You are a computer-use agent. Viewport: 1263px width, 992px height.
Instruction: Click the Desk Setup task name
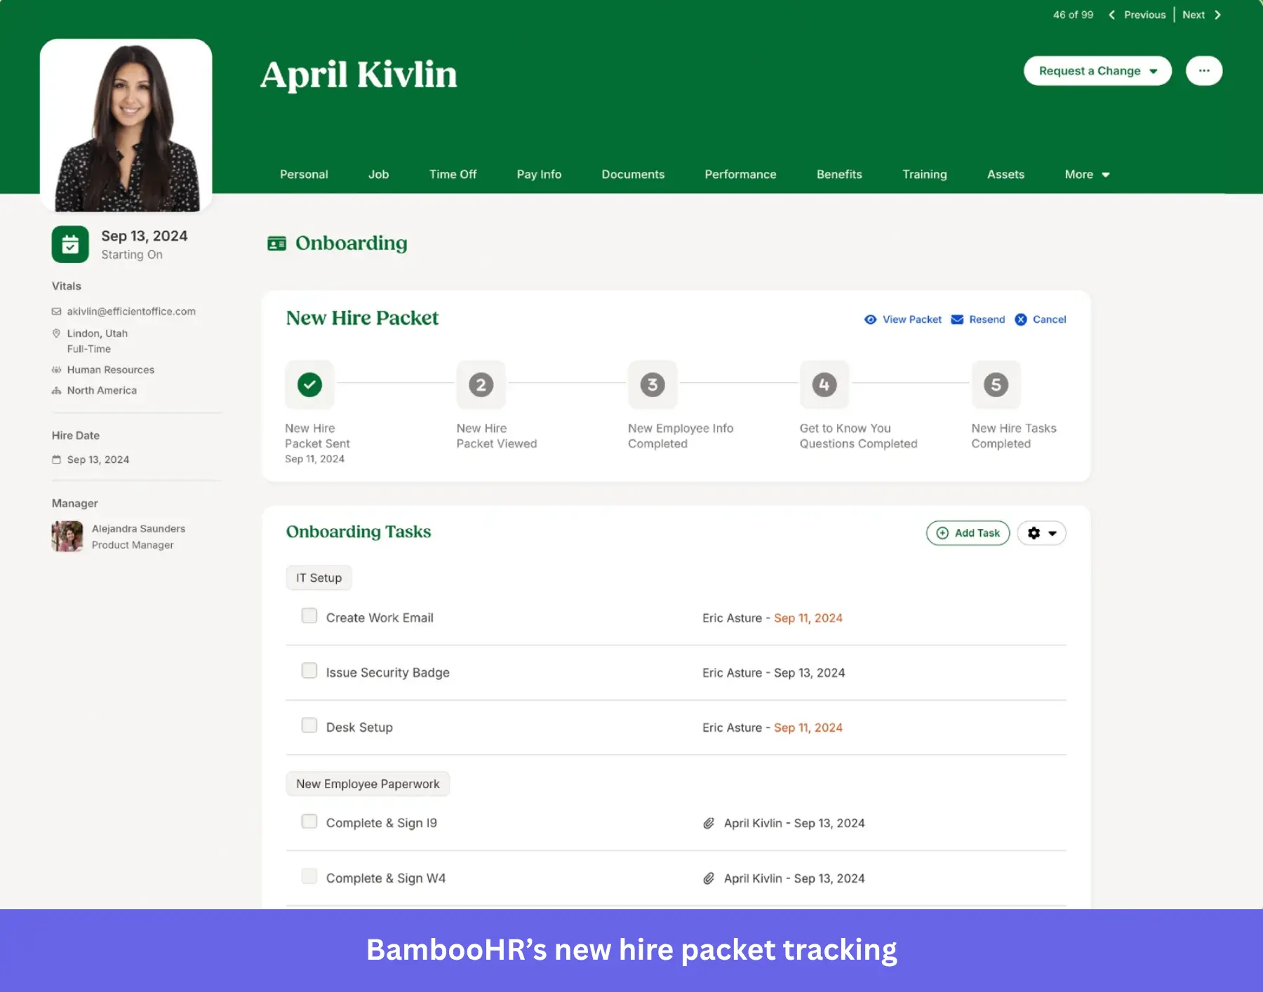tap(359, 728)
